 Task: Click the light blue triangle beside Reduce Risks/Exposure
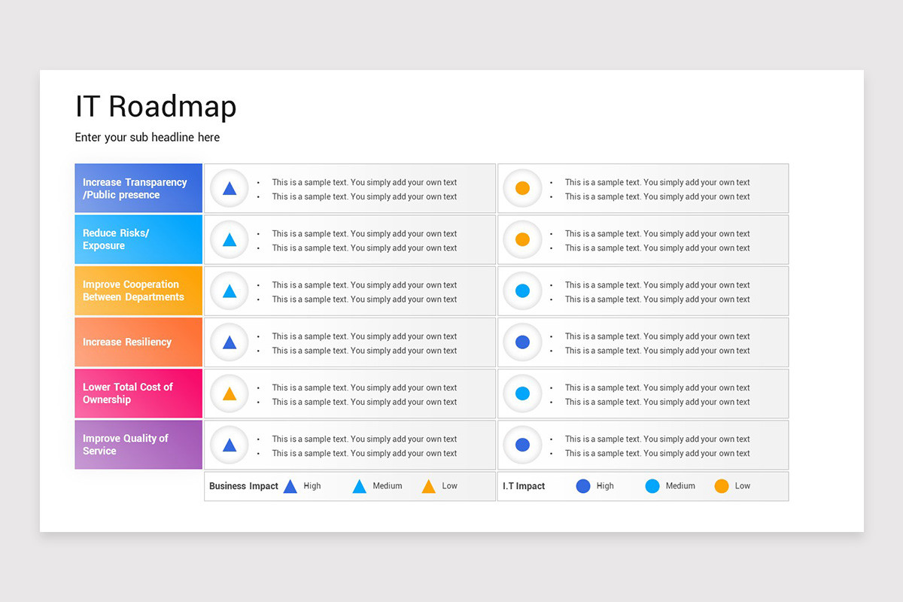(x=230, y=239)
